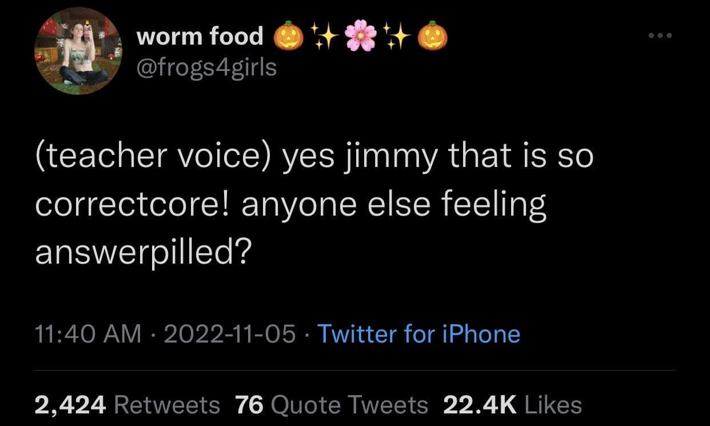Click the @frogs4girls handle

[x=206, y=67]
